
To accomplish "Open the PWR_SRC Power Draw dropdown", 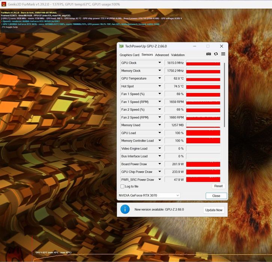I will [x=160, y=180].
